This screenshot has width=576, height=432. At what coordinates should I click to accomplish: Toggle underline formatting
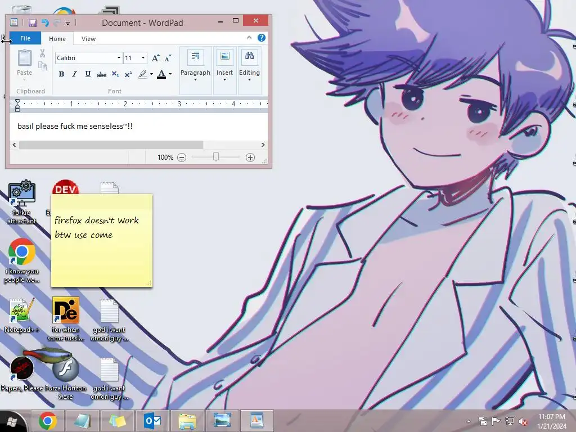[88, 74]
